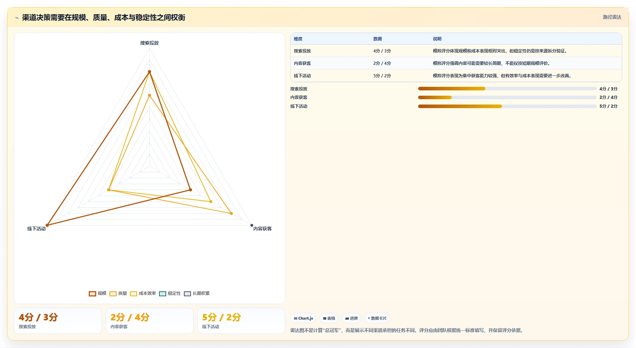
Task: Click the 线下活动 radar axis label
Action: pyautogui.click(x=36, y=229)
